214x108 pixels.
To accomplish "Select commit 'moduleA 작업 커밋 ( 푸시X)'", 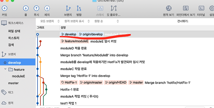I will tap(79, 96).
